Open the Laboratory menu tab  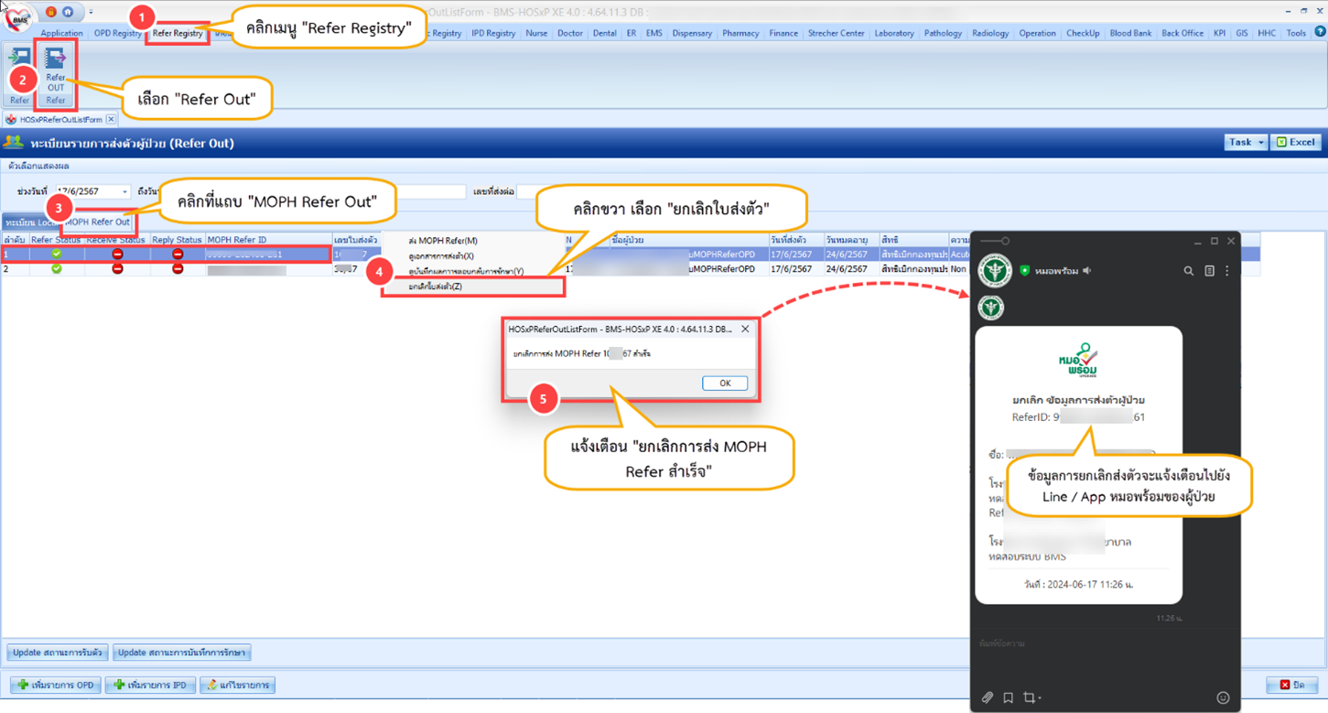893,33
